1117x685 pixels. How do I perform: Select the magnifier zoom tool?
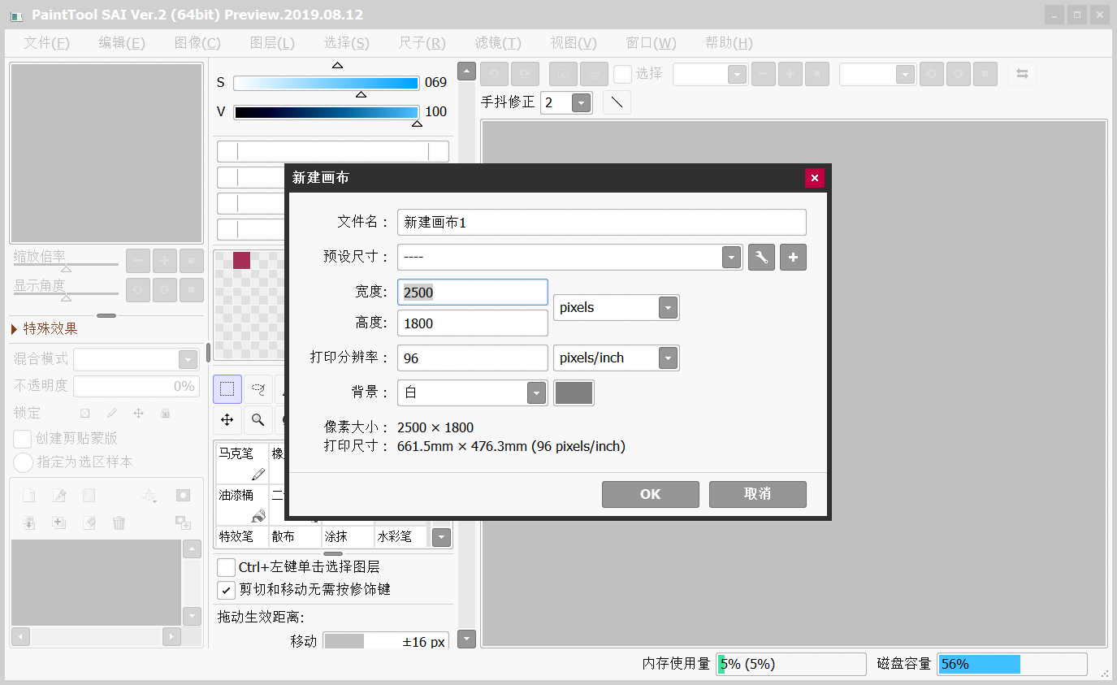click(258, 419)
